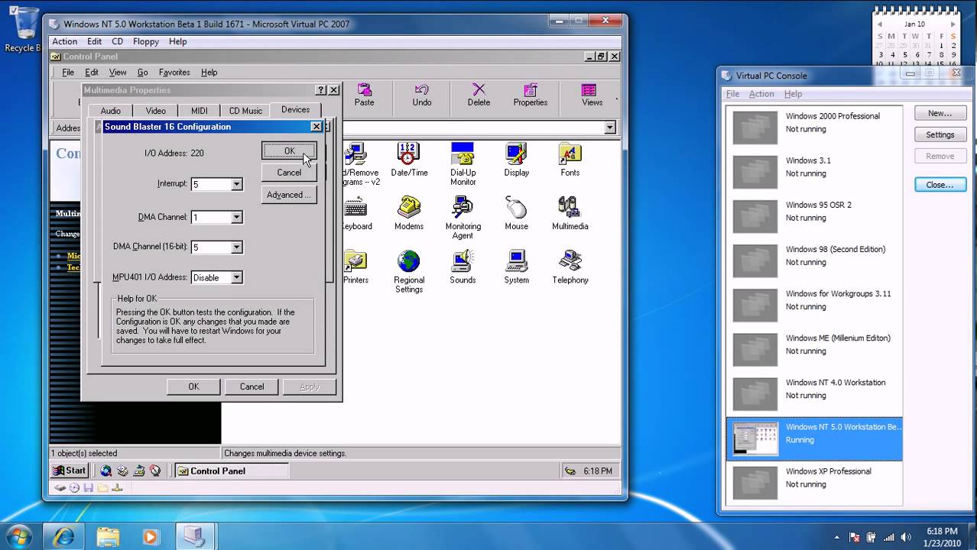Click the Properties toolbar icon
This screenshot has width=977, height=550.
pyautogui.click(x=531, y=95)
